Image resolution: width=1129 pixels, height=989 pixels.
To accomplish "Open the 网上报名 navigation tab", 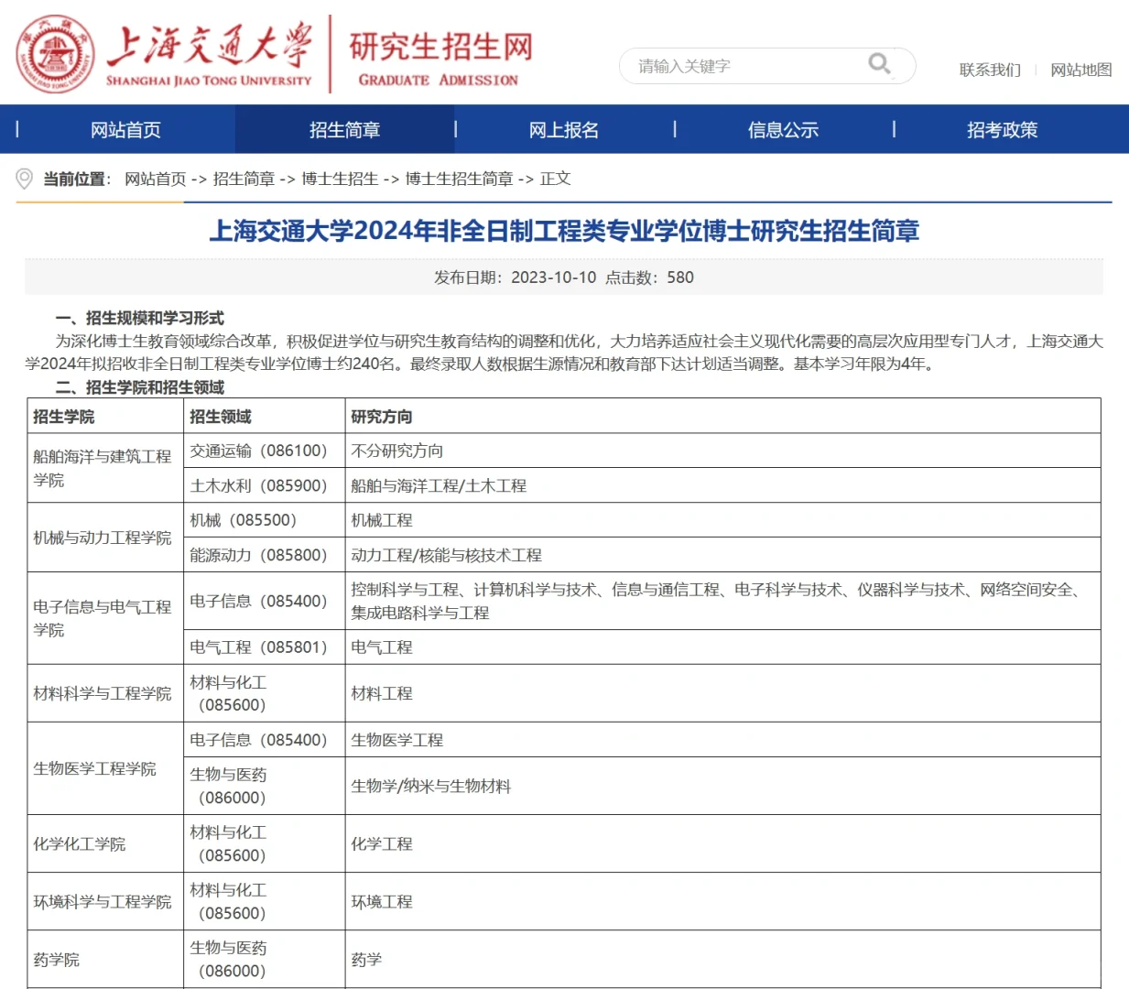I will pyautogui.click(x=564, y=130).
